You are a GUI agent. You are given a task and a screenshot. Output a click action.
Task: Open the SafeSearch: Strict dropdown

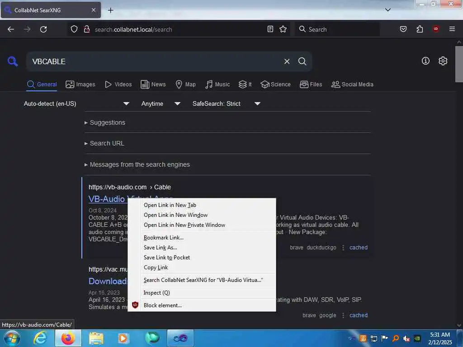pos(226,103)
